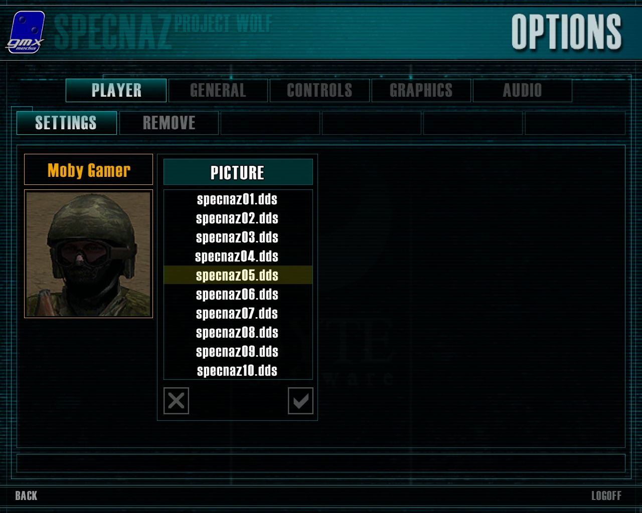Confirm picture choice with checkmark icon
This screenshot has width=642, height=513.
[300, 401]
